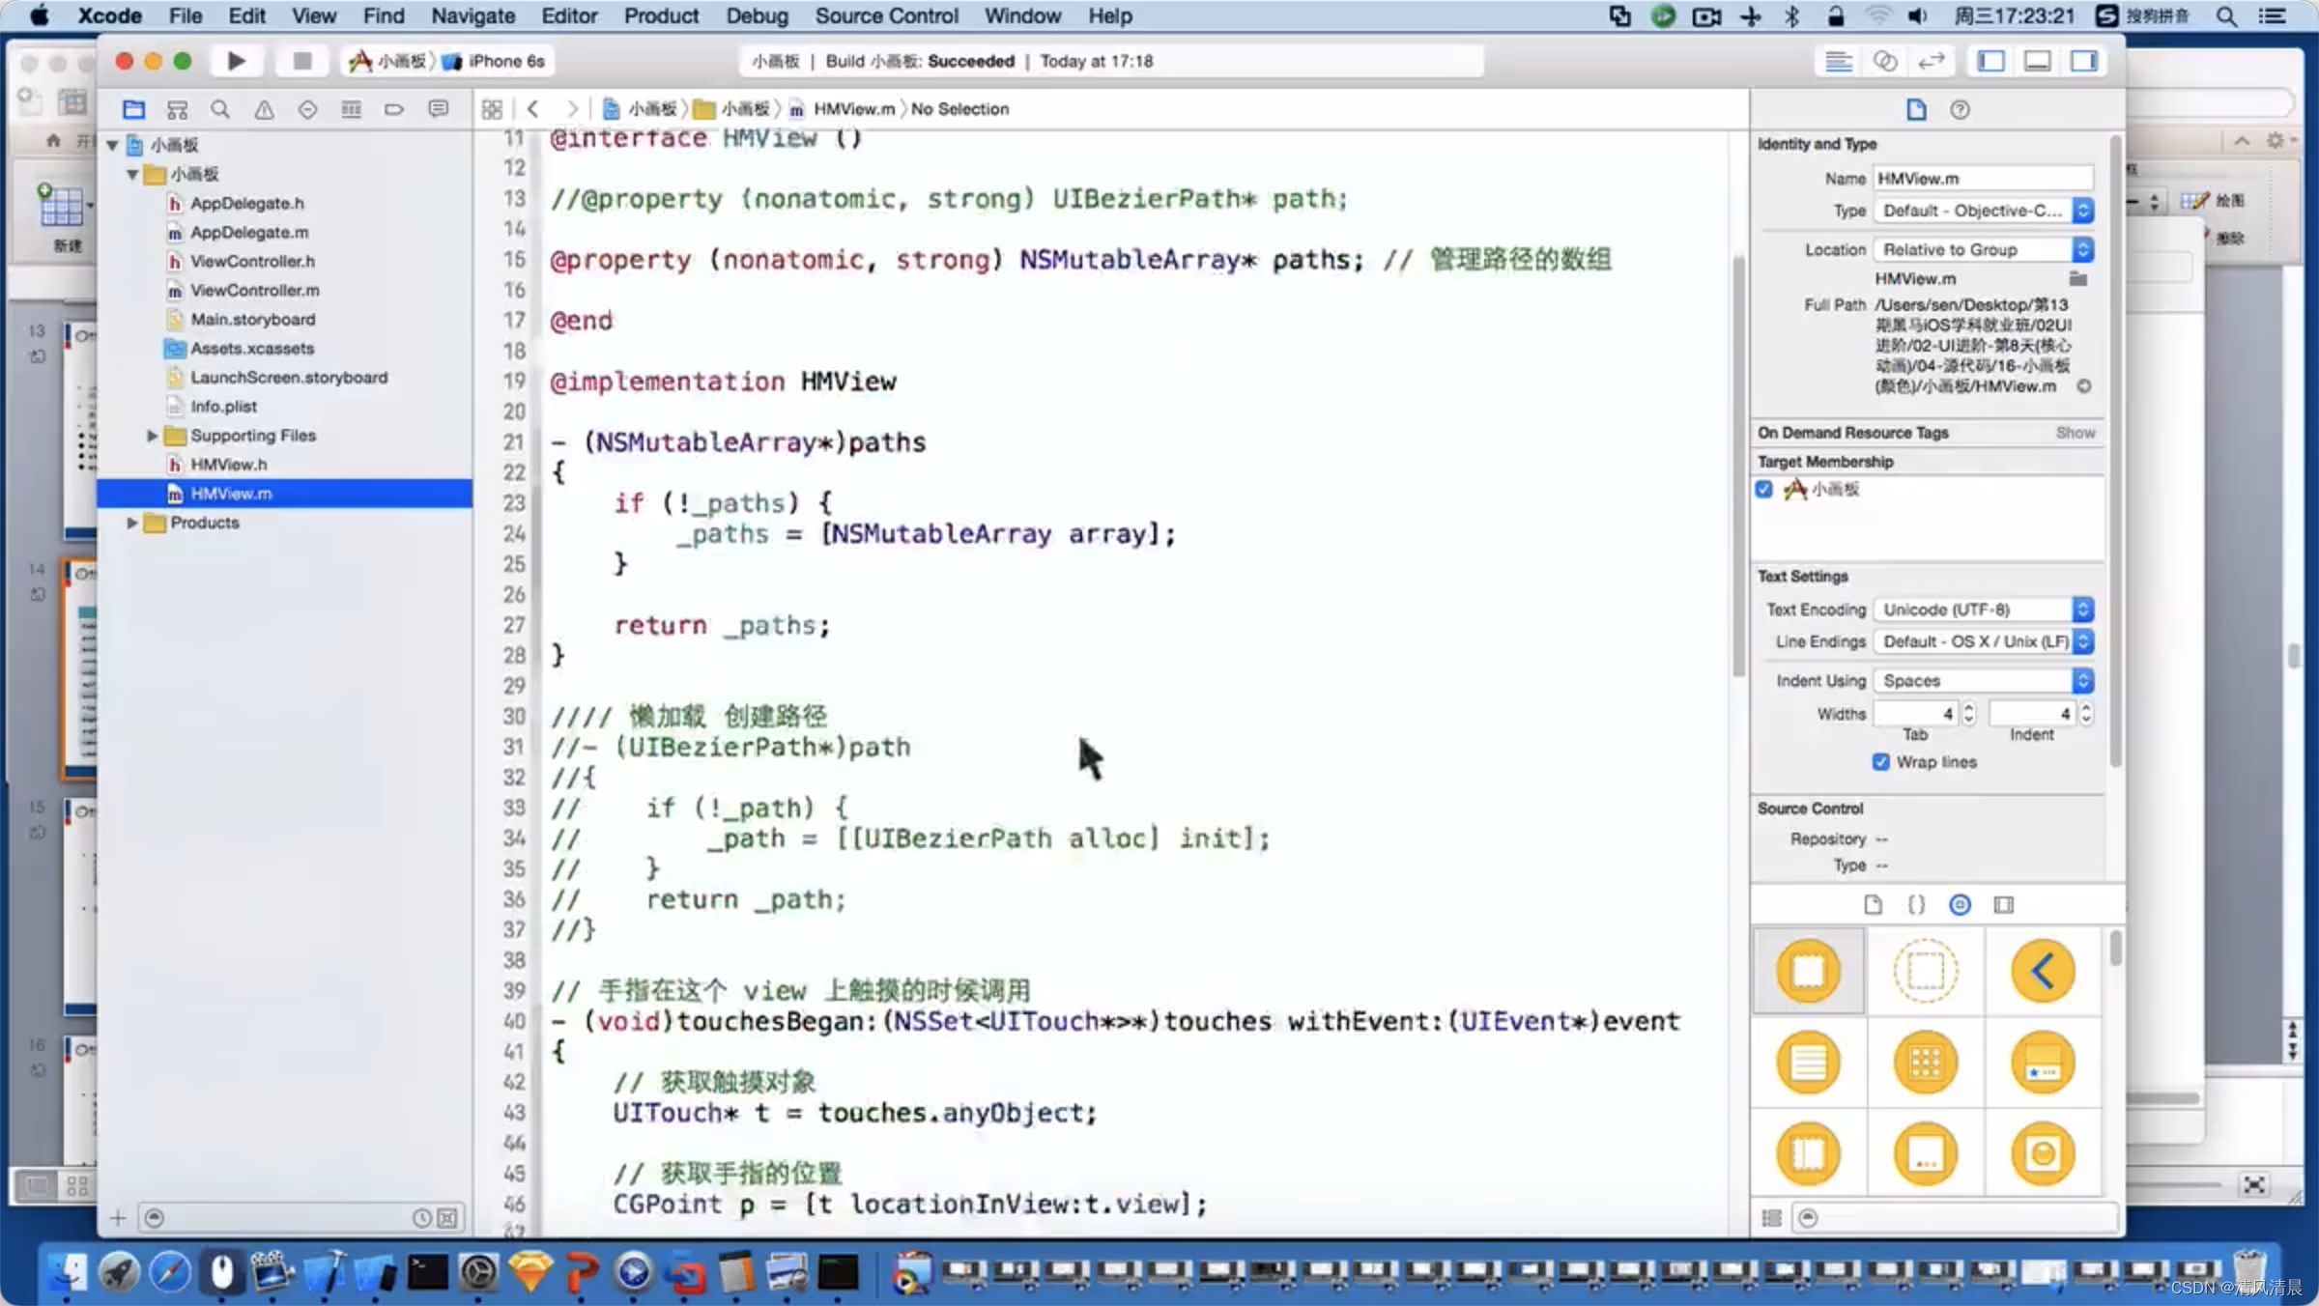Add a new file with plus button
This screenshot has width=2319, height=1306.
(118, 1217)
